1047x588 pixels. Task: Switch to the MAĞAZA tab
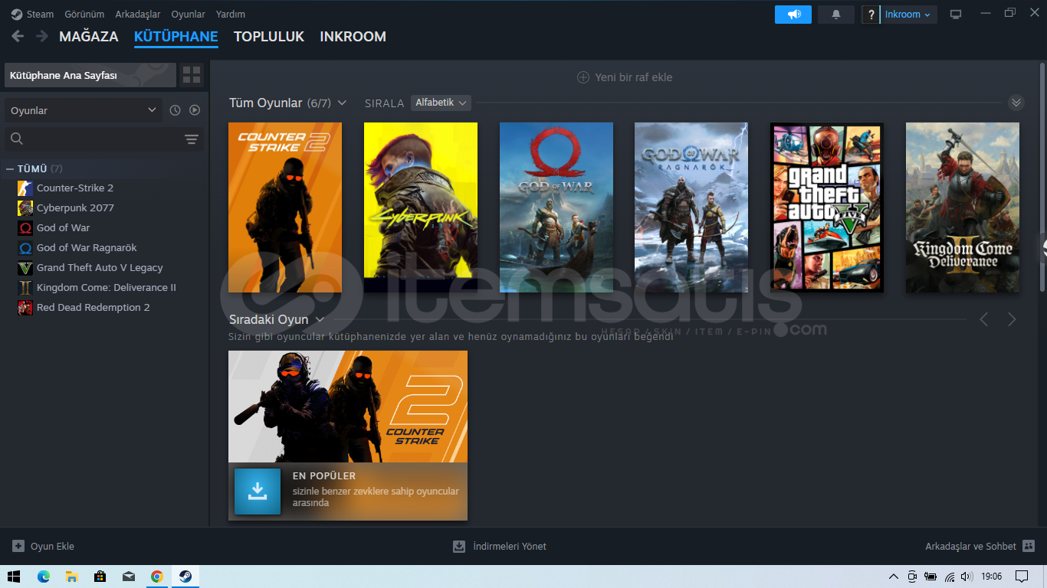click(89, 36)
